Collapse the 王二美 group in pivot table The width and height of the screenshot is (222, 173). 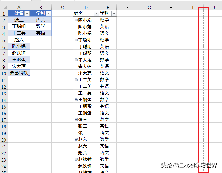coord(76,80)
